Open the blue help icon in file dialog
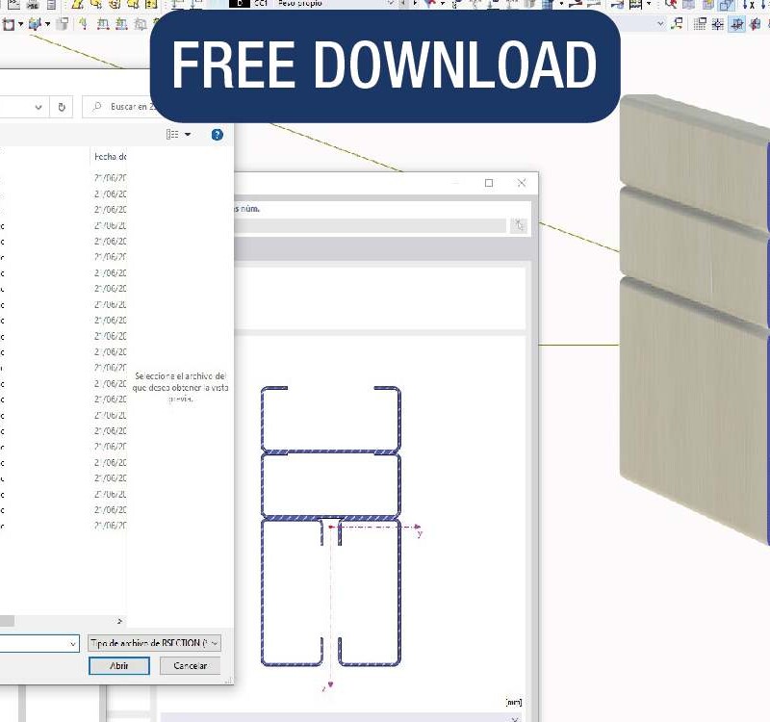 pyautogui.click(x=218, y=135)
